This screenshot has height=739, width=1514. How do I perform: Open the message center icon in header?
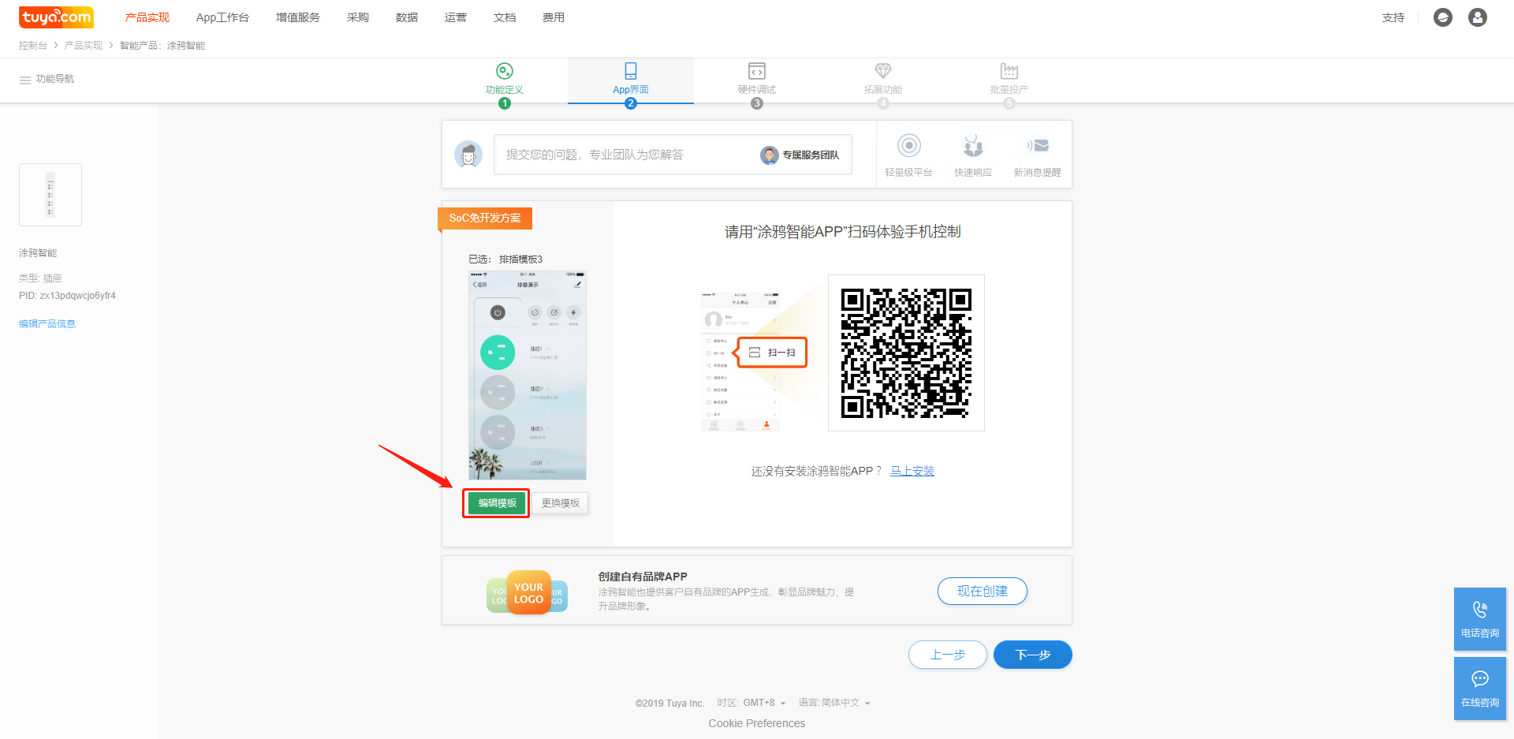[x=1443, y=17]
